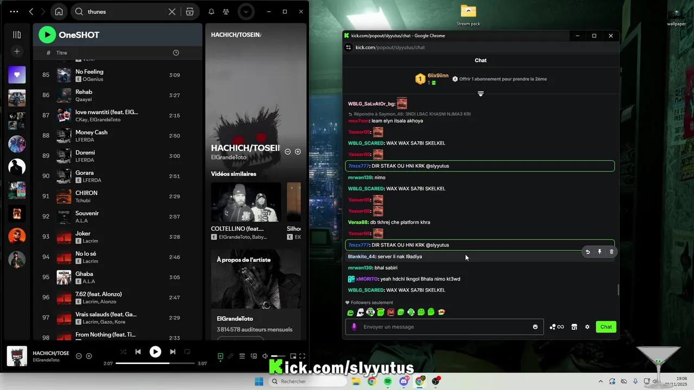Open the now playing album cover in player bar
694x390 pixels.
point(17,356)
